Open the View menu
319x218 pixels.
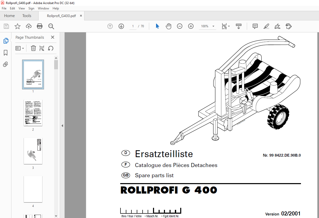point(22,8)
